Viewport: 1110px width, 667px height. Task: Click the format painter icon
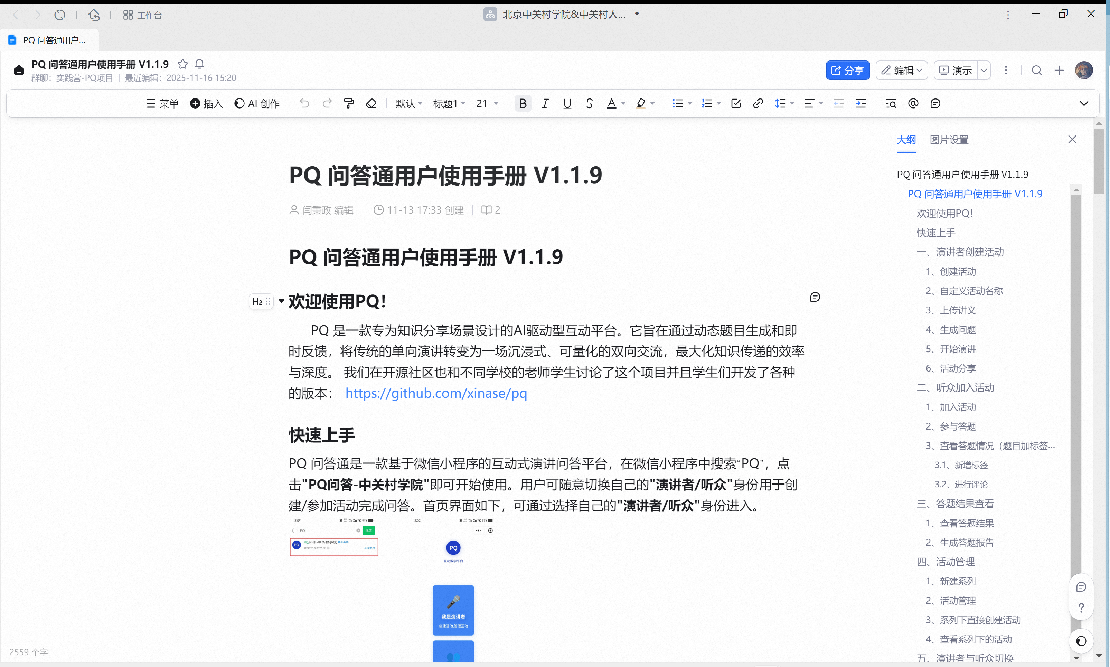click(x=349, y=104)
